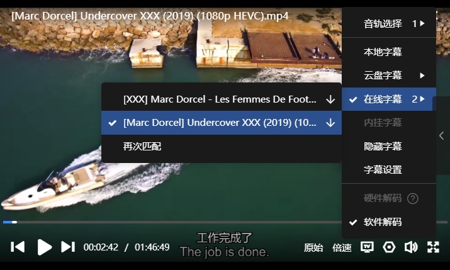Viewport: 450px width, 270px height.
Task: Select 本地字幕 local subtitle menu item
Action: tap(389, 52)
